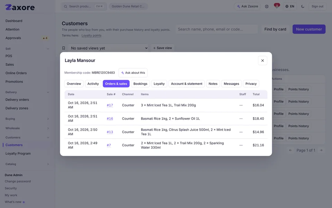
Task: Open the Loyalty points term link
Action: pyautogui.click(x=91, y=35)
